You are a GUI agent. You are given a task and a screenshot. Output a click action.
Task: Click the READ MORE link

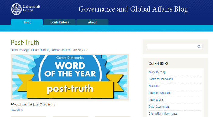coord(18,110)
